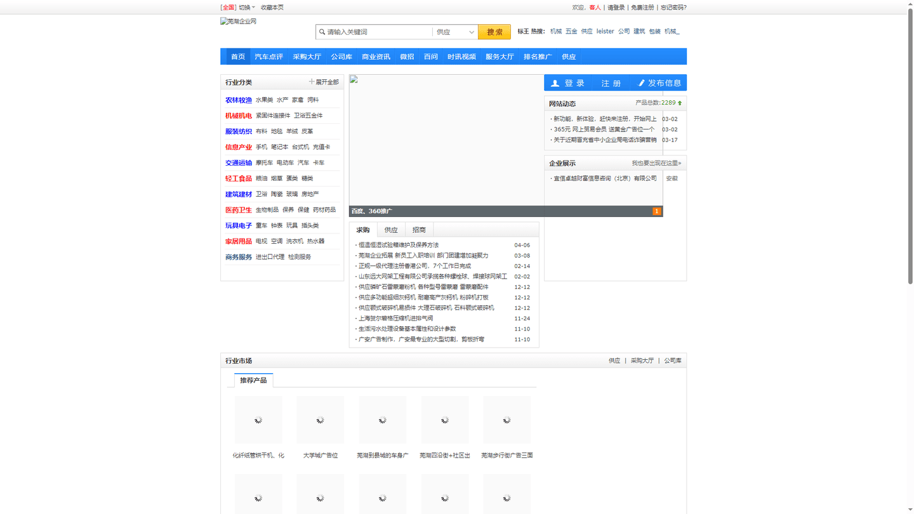
Task: Open the 切换 region dropdown
Action: pyautogui.click(x=247, y=8)
